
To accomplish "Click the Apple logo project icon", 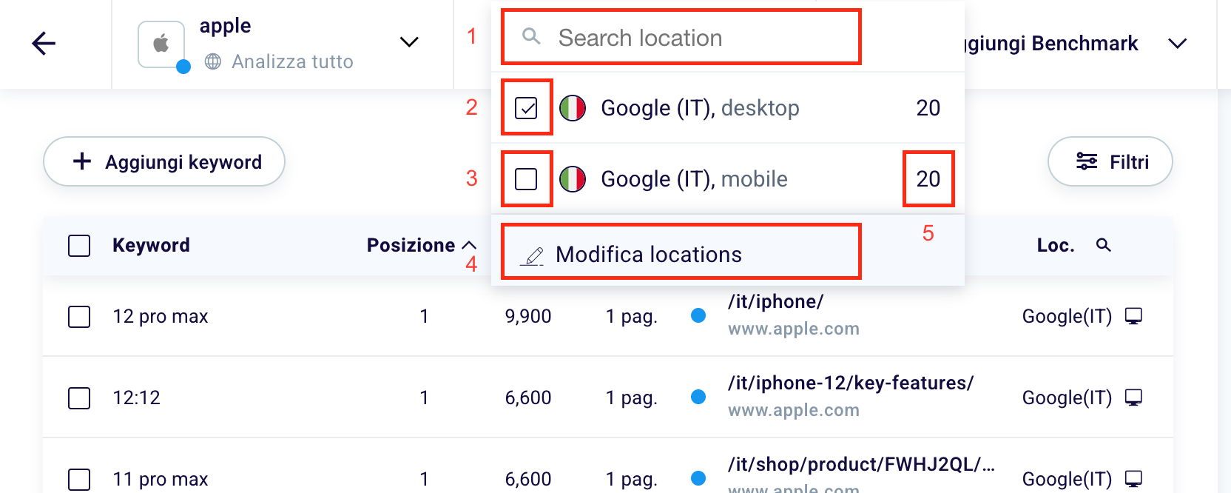I will (x=161, y=44).
